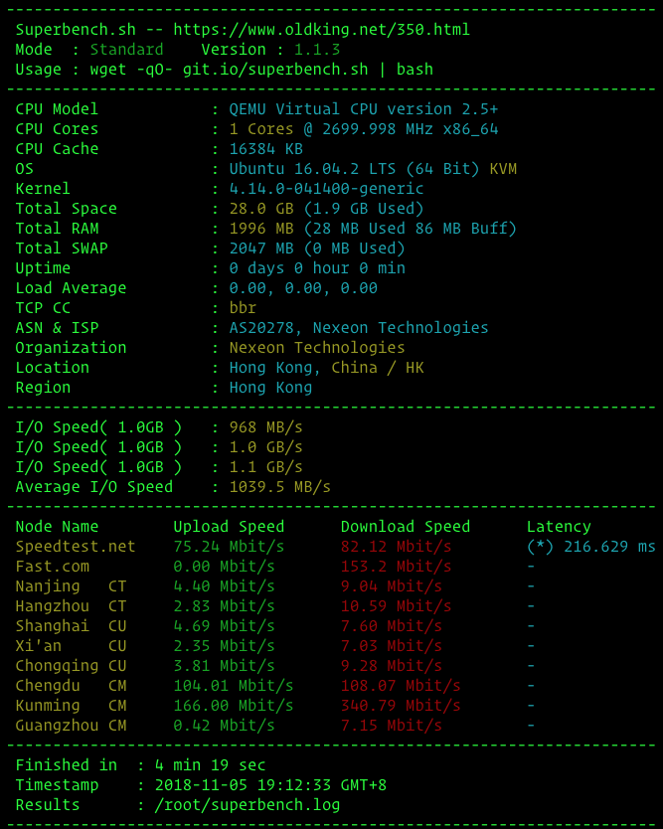This screenshot has width=663, height=829.
Task: Click the oldking.net URL in header
Action: 321,30
